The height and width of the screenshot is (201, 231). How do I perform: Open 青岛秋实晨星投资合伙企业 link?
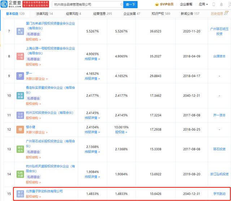(51, 90)
